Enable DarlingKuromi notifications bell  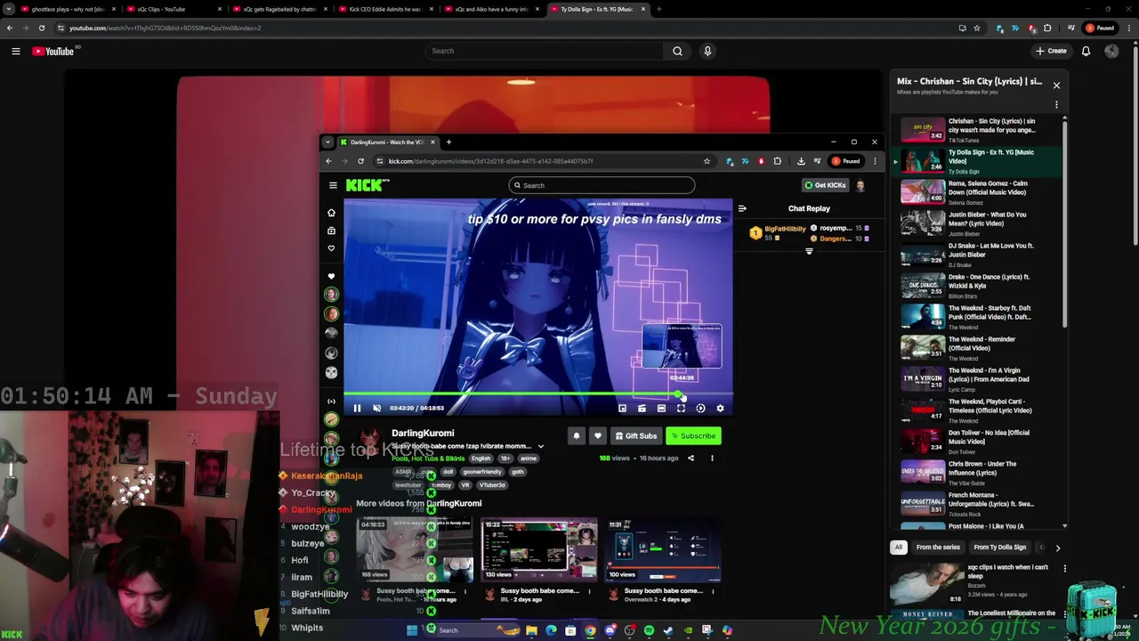coord(577,435)
